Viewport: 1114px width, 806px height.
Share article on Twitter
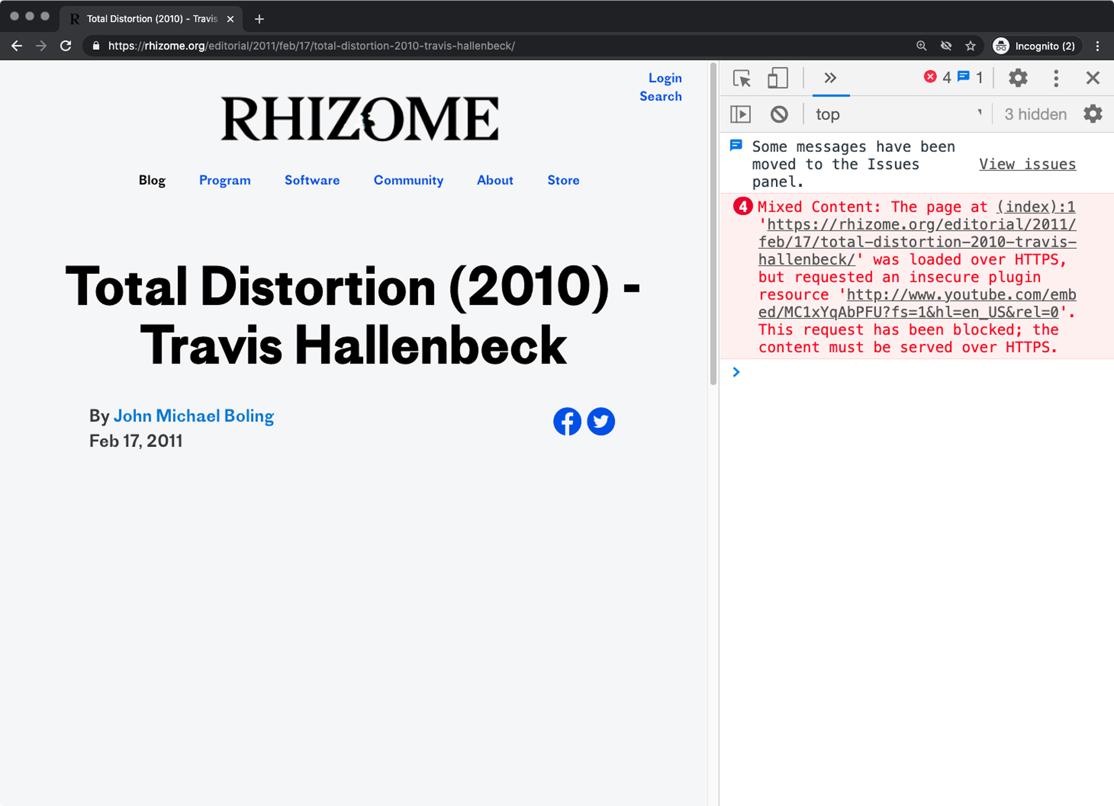coord(601,421)
